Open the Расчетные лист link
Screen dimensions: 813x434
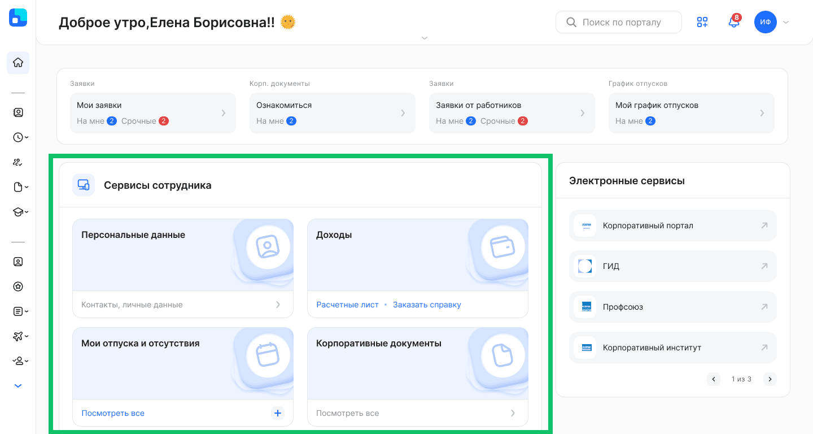[347, 304]
